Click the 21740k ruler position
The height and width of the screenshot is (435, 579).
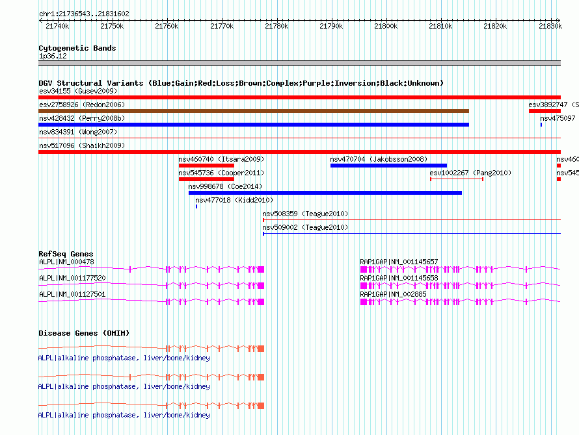coord(57,26)
